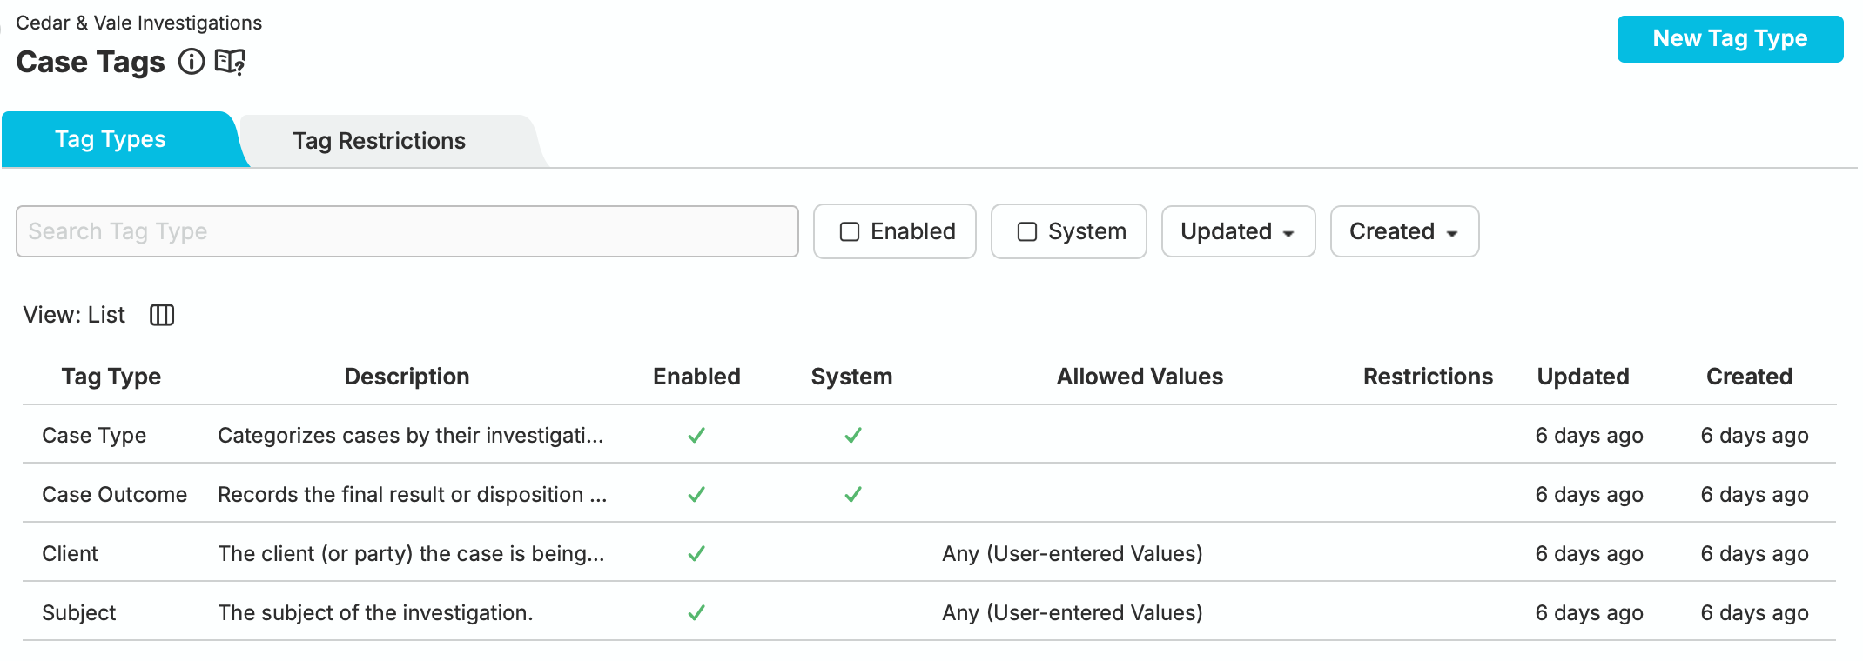Click the Updated column header

coord(1583,377)
